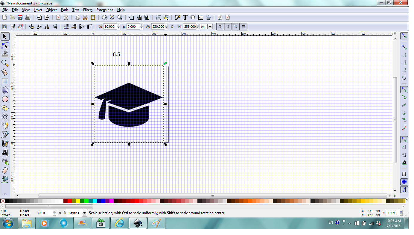Open the Extensions menu
Viewport: 414px width, 235px height.
click(105, 10)
